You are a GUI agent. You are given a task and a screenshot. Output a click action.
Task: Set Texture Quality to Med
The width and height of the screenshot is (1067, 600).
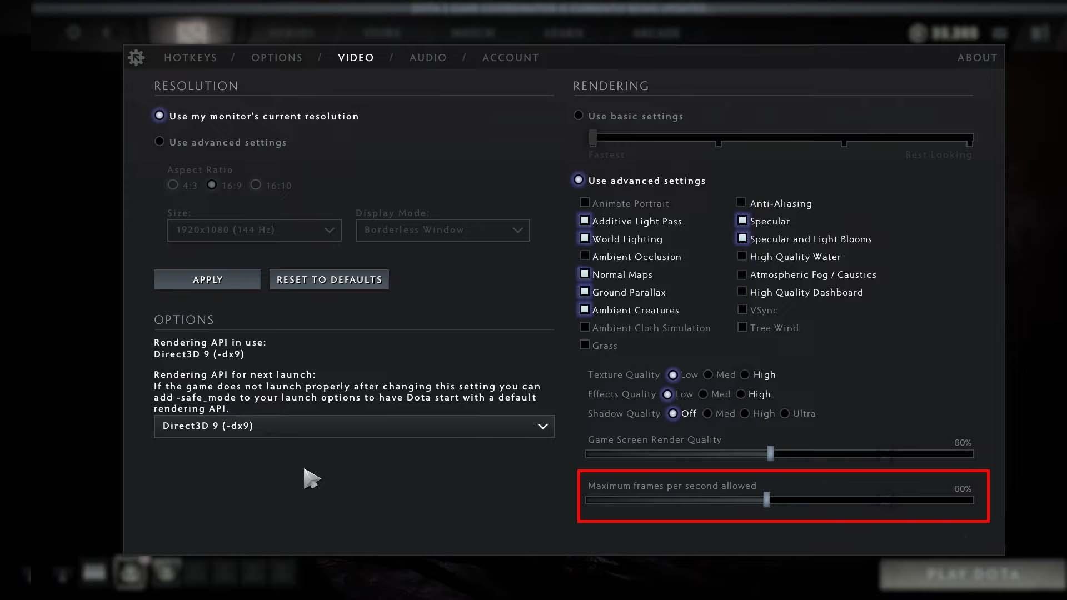pyautogui.click(x=708, y=375)
